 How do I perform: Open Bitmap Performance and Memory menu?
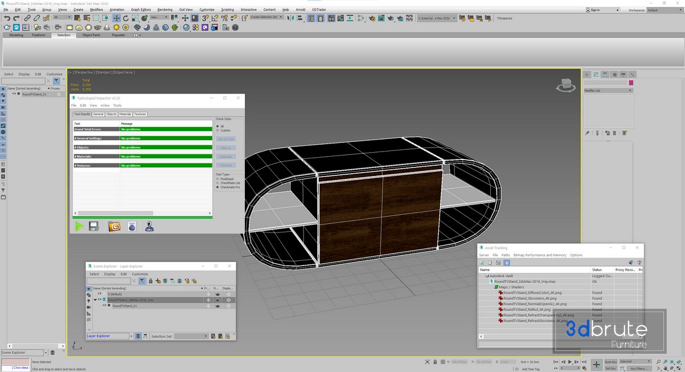[540, 255]
